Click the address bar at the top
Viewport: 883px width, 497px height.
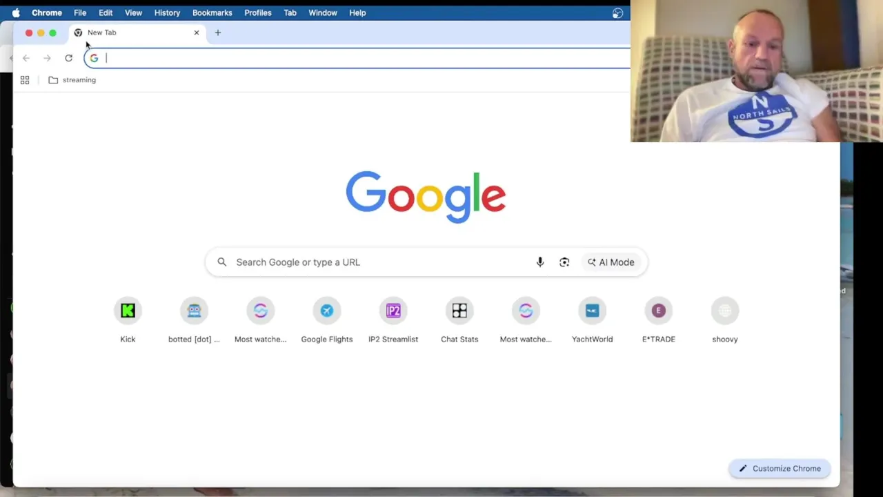tap(357, 58)
